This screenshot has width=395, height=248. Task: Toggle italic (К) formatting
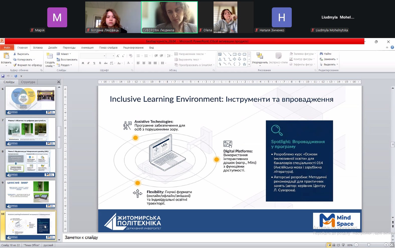click(x=88, y=63)
